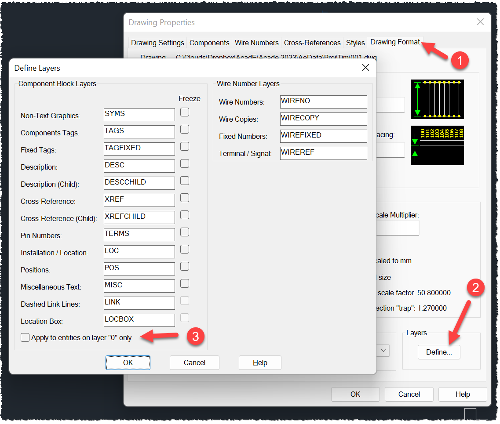
Task: Toggle Freeze for Installation / Location layer
Action: pyautogui.click(x=185, y=250)
